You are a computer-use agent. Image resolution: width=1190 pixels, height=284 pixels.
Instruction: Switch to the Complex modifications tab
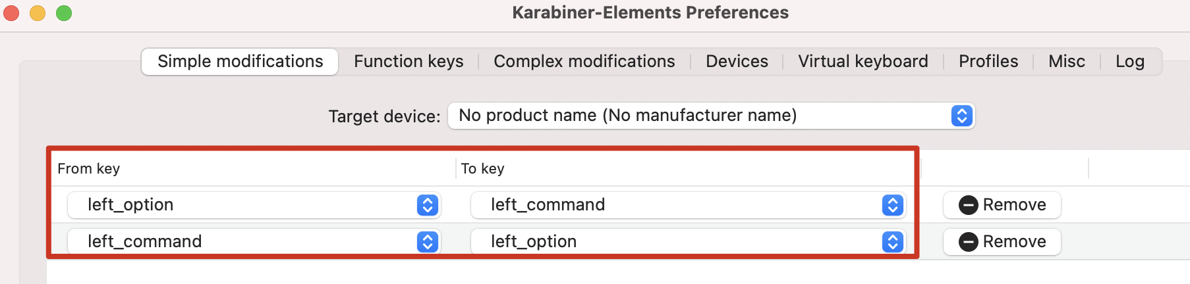coord(584,62)
